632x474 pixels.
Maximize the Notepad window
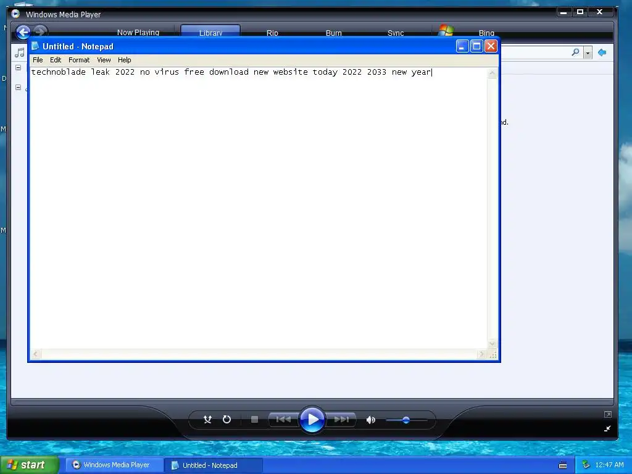pyautogui.click(x=476, y=46)
